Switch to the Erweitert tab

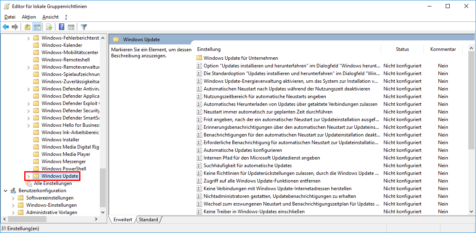(x=123, y=220)
